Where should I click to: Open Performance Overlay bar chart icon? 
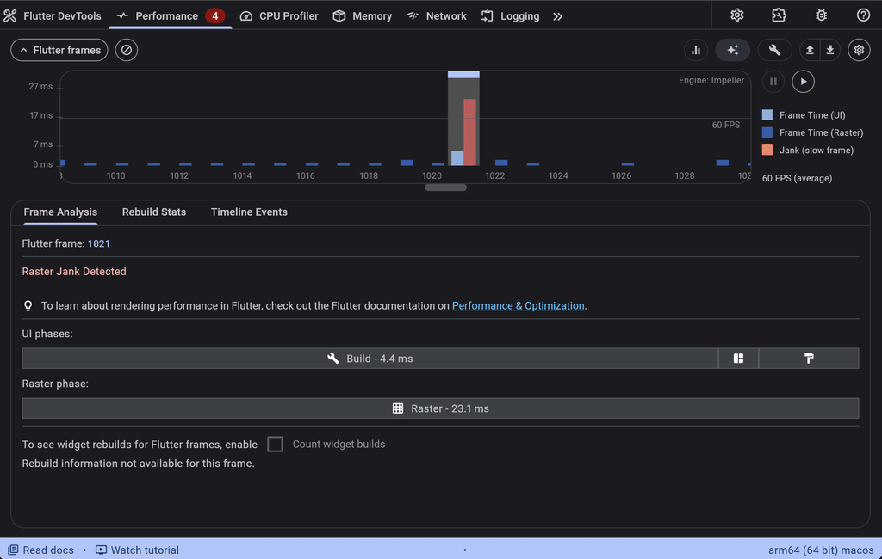(696, 50)
